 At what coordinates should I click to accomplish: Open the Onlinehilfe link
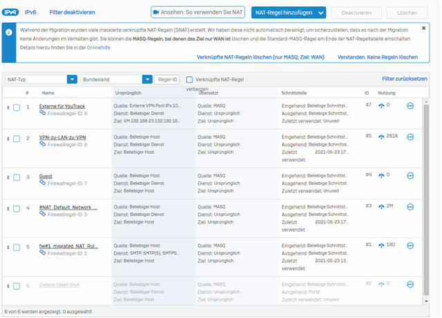98,48
